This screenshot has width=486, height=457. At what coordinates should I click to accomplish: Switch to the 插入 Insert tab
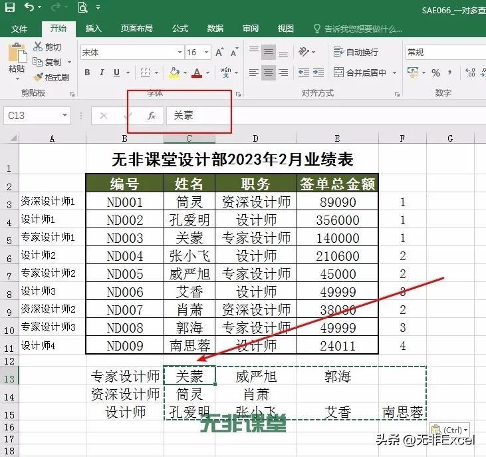point(94,29)
